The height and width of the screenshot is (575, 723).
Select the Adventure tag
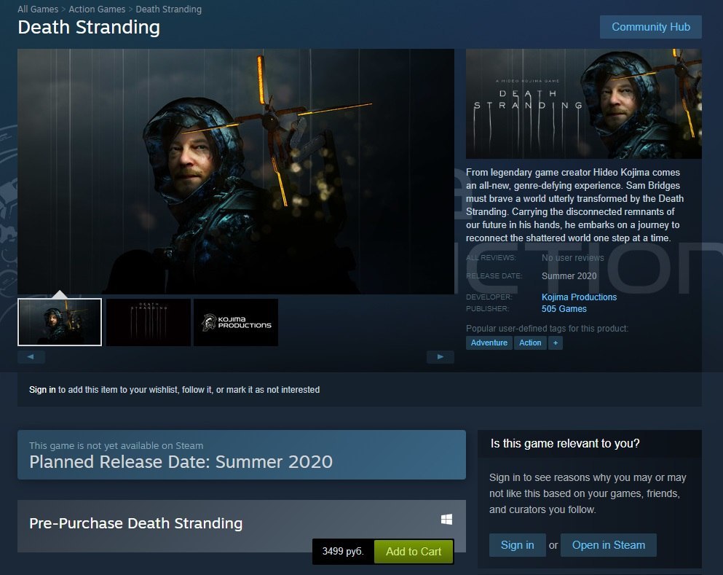(x=489, y=343)
